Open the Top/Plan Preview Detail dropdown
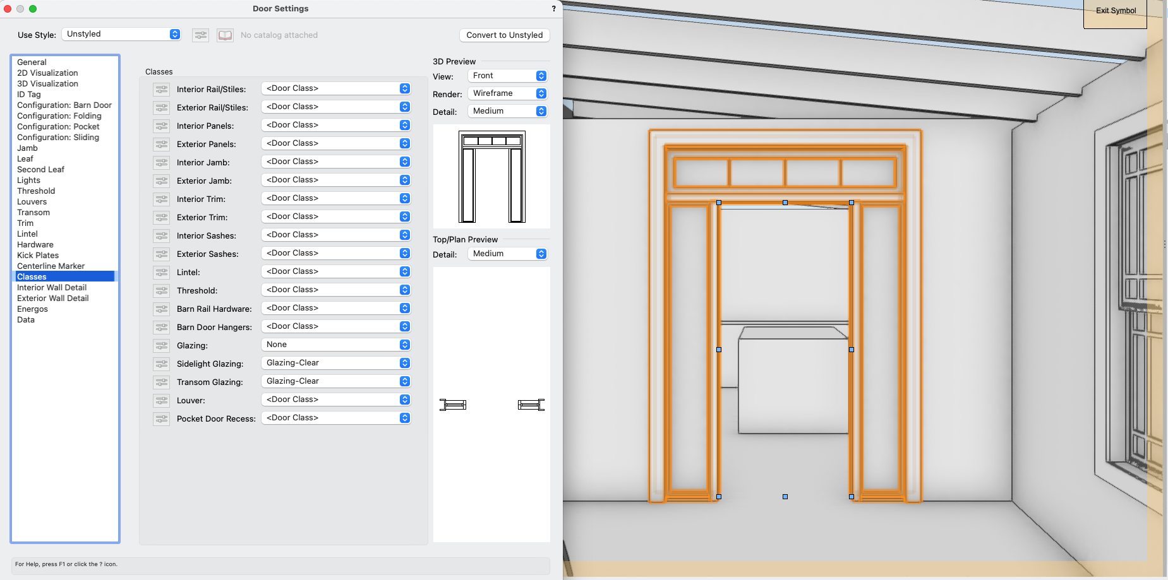The width and height of the screenshot is (1168, 580). click(507, 253)
